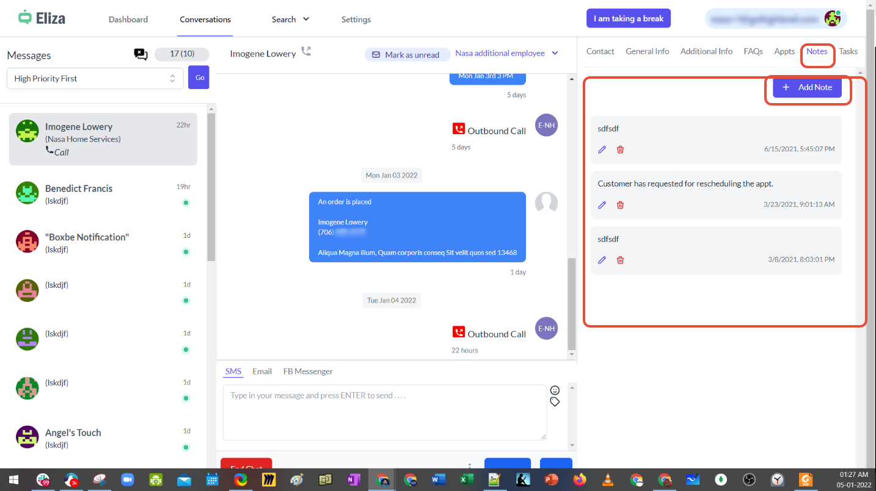Open the Dashboard page

pyautogui.click(x=128, y=20)
